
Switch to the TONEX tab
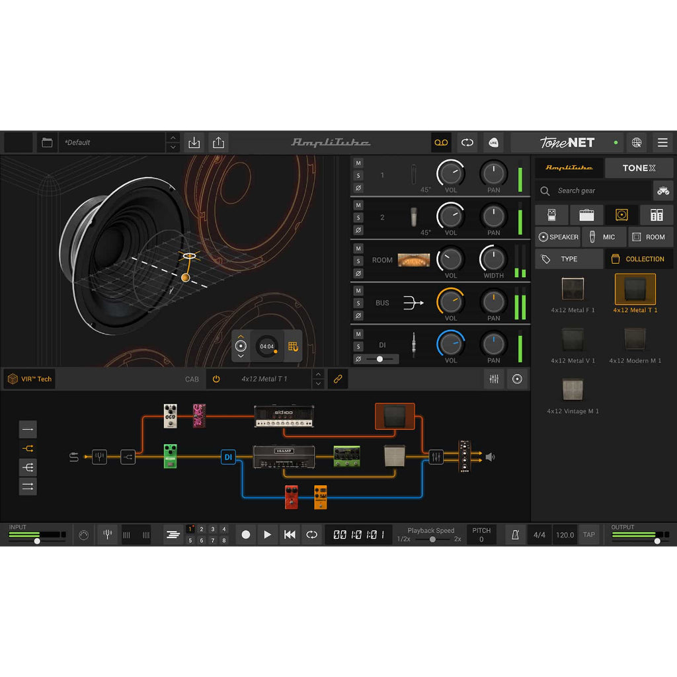coord(639,168)
